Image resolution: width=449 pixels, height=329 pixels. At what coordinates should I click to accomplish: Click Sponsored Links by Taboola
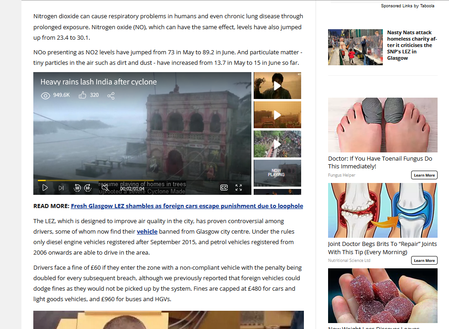coord(407,6)
